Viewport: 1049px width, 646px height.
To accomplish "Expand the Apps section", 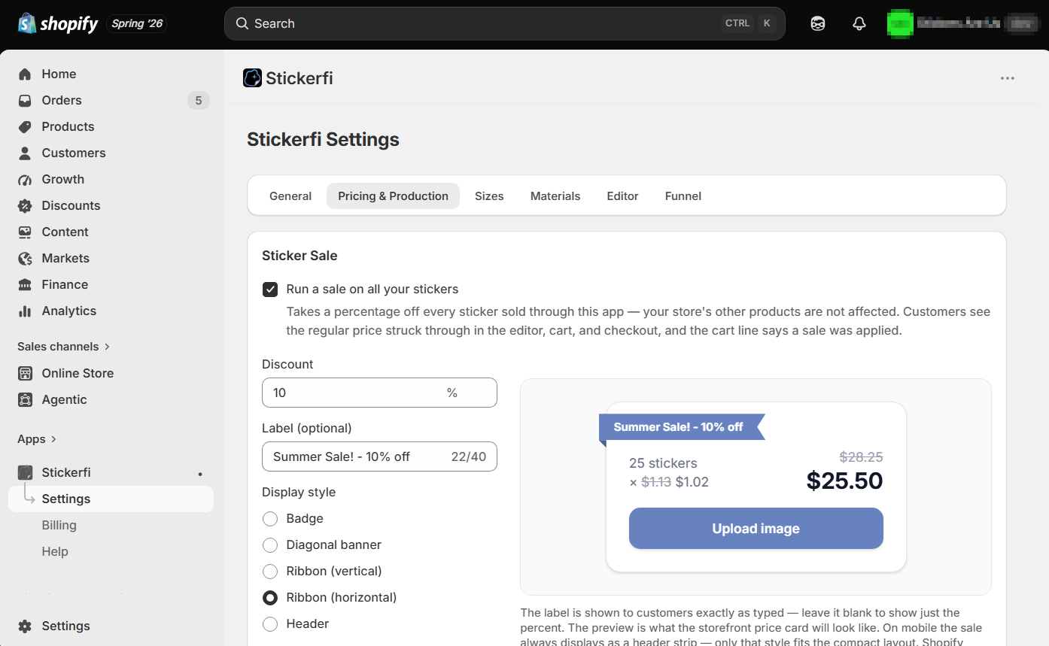I will tap(38, 439).
